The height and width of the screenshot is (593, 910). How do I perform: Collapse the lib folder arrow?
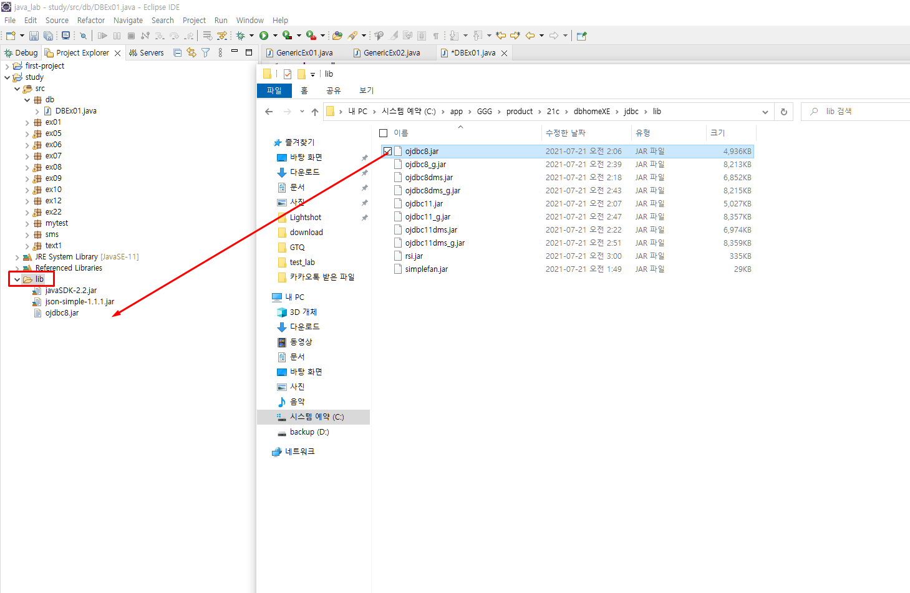pyautogui.click(x=17, y=279)
